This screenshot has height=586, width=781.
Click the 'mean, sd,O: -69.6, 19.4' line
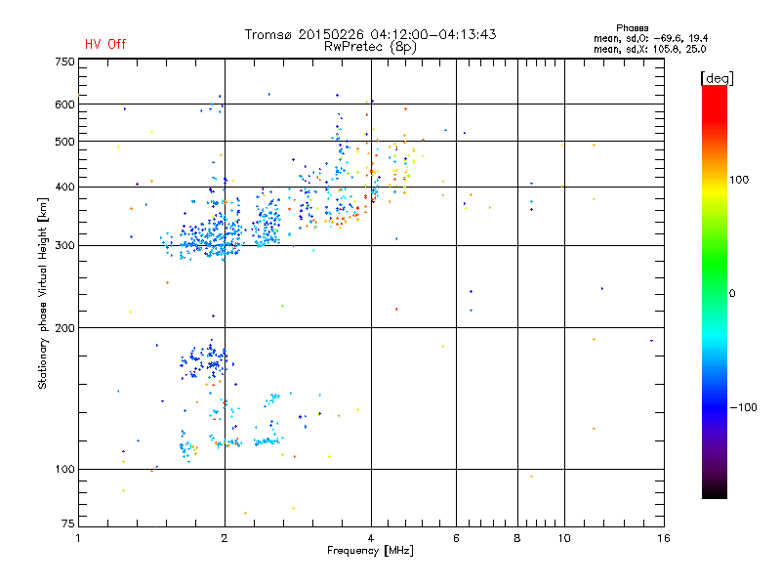click(x=650, y=38)
